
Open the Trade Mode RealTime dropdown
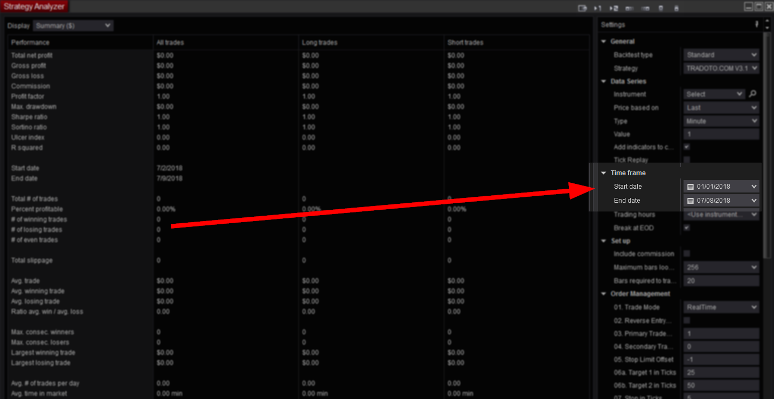tap(721, 307)
